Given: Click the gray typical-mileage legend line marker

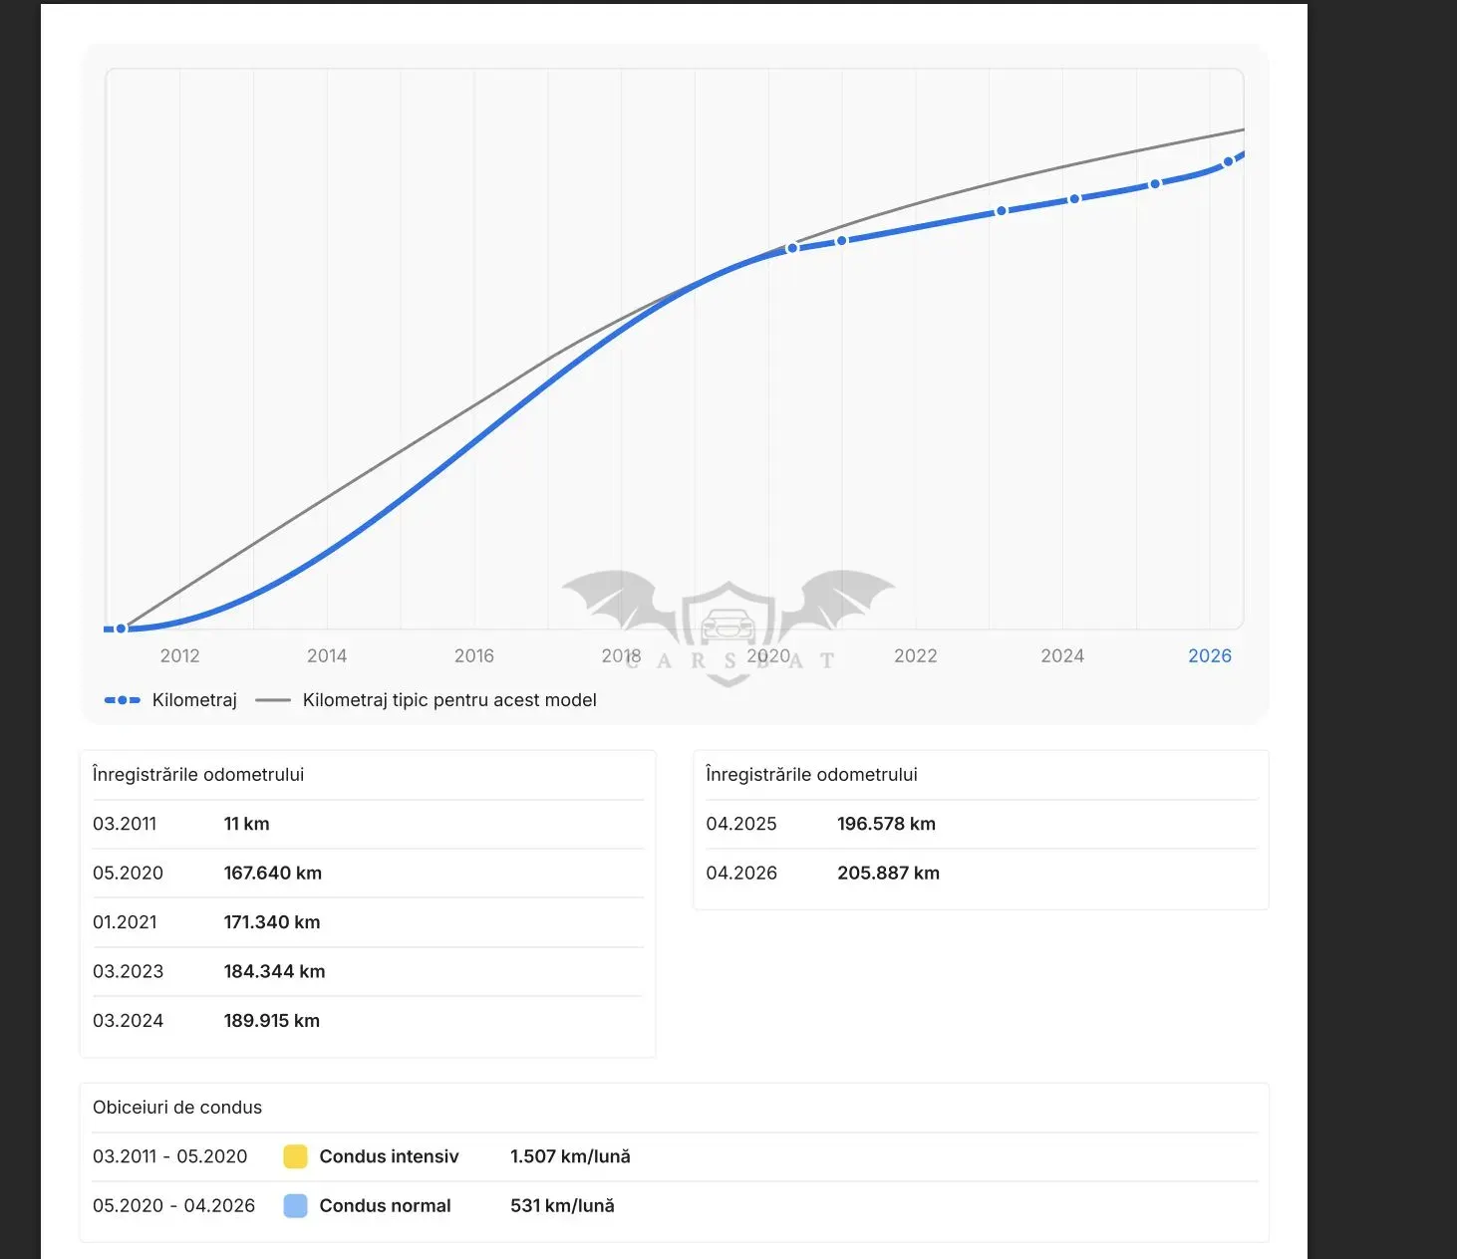Looking at the screenshot, I should pyautogui.click(x=273, y=700).
